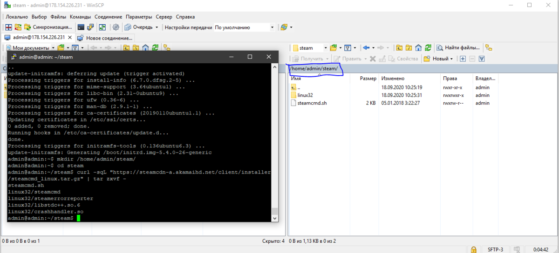Open the Соединение menu

tap(108, 17)
